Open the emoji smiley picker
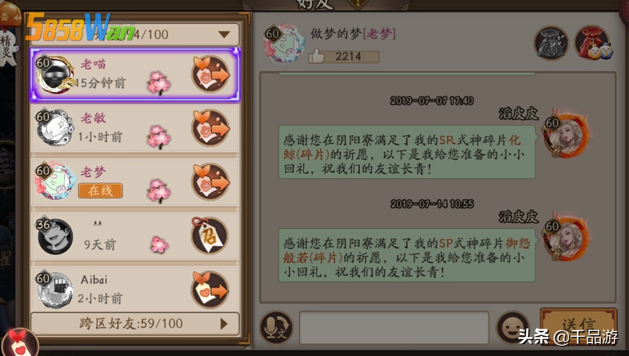629x356 pixels. 513,328
